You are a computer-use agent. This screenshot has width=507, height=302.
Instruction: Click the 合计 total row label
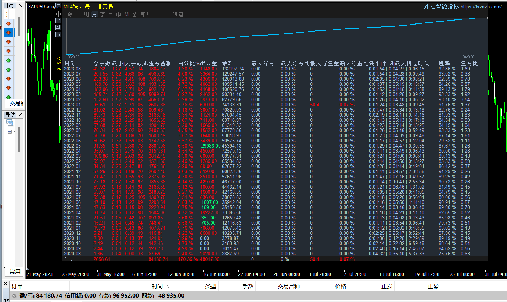tap(69, 259)
